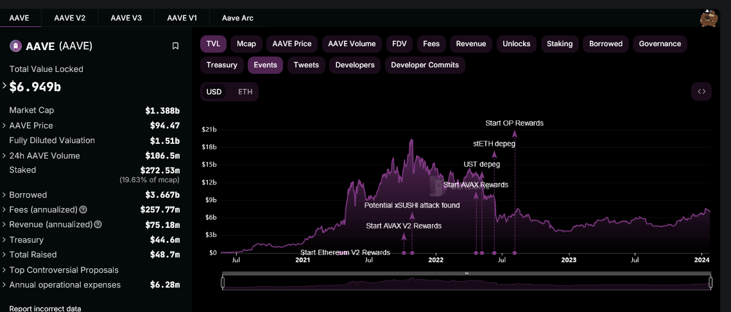This screenshot has height=312, width=731.
Task: Enable the FDV chart metric
Action: click(400, 44)
